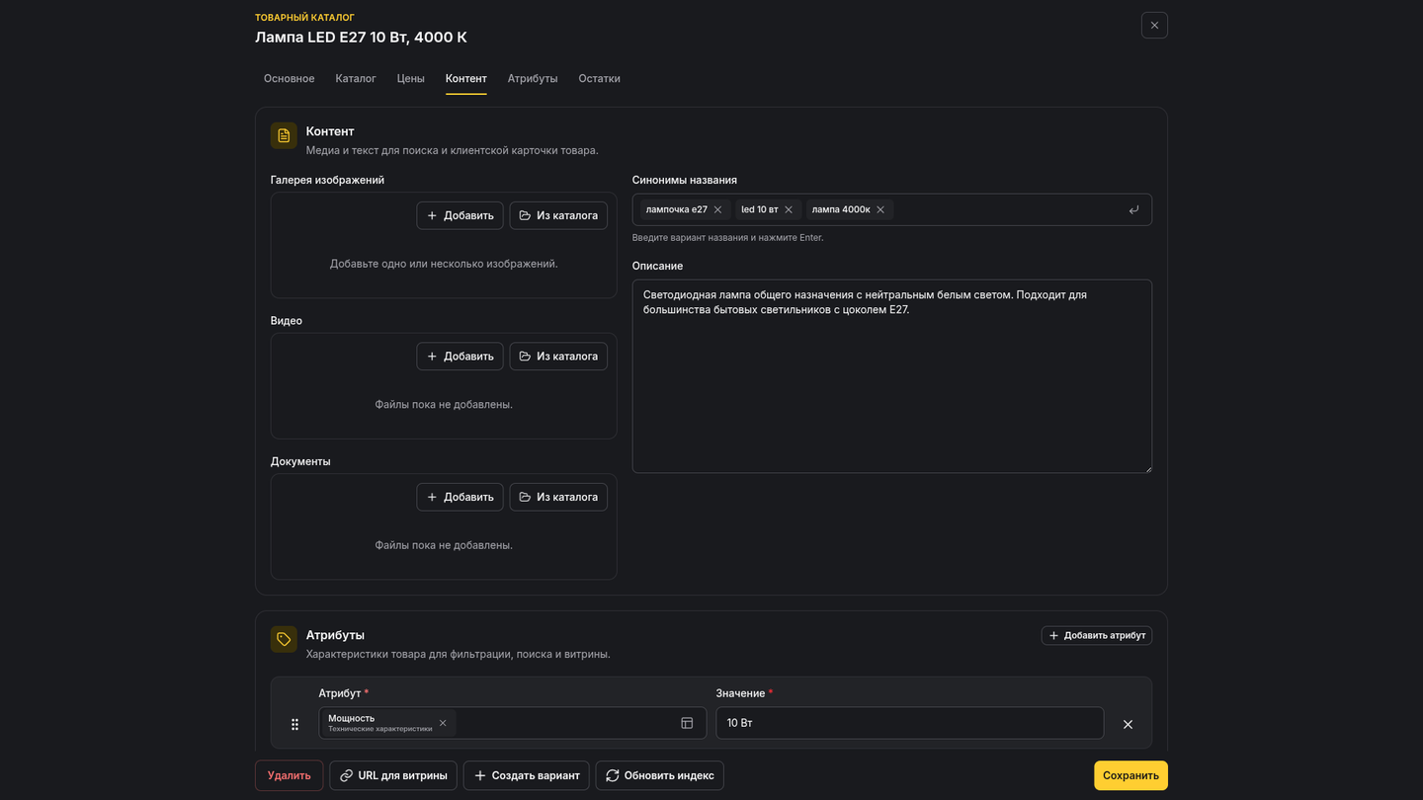
Task: Click the Атрибуты section tag icon
Action: tap(284, 639)
